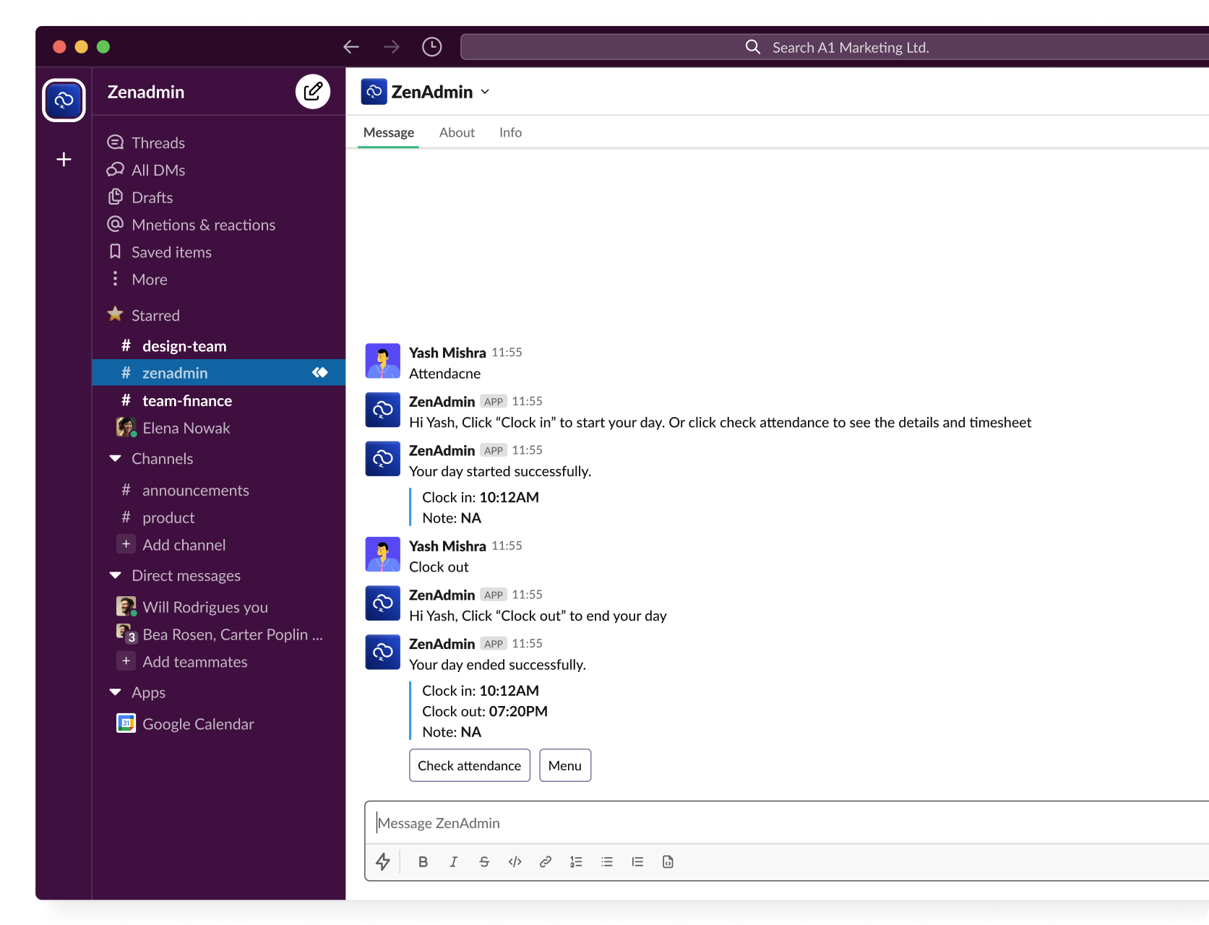Click the diamond icon on the zenadmin row
The image size is (1209, 925).
[x=320, y=373]
